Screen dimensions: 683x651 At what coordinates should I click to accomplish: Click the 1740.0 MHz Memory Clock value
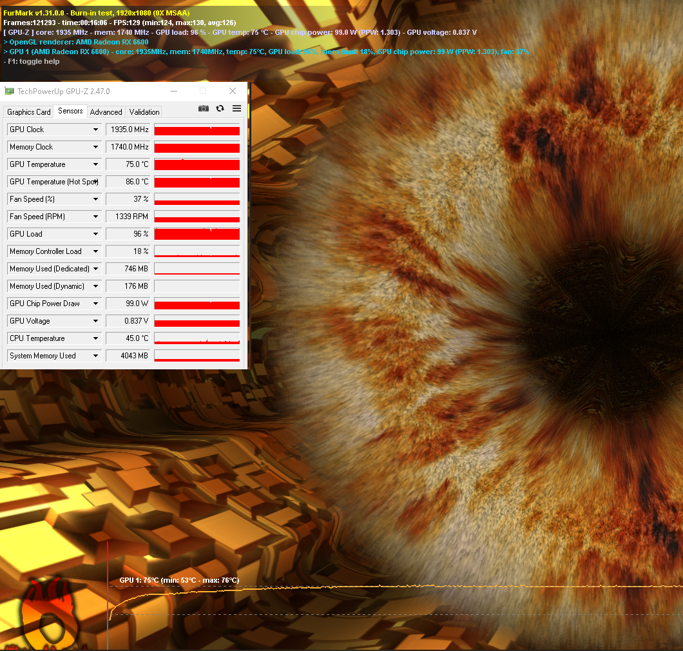point(128,147)
